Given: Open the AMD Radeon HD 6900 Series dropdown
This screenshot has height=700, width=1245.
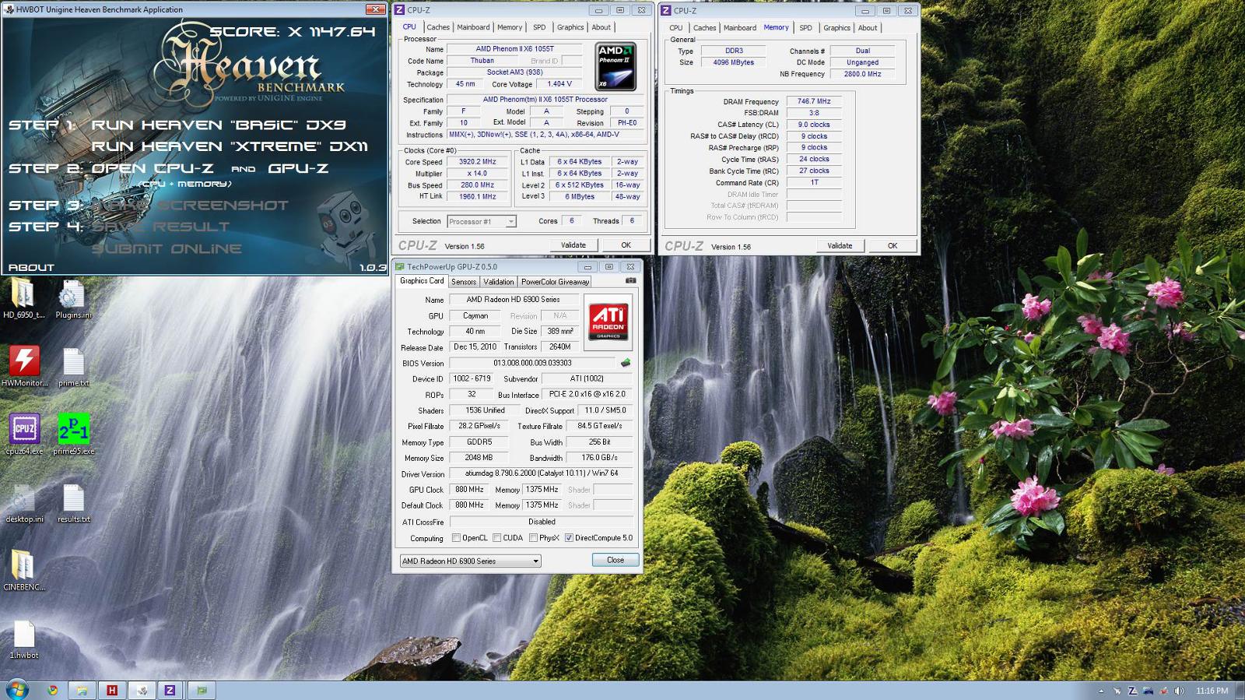Looking at the screenshot, I should (x=470, y=561).
